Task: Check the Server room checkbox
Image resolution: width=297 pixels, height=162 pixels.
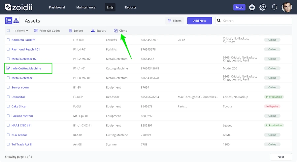Action: (8, 87)
